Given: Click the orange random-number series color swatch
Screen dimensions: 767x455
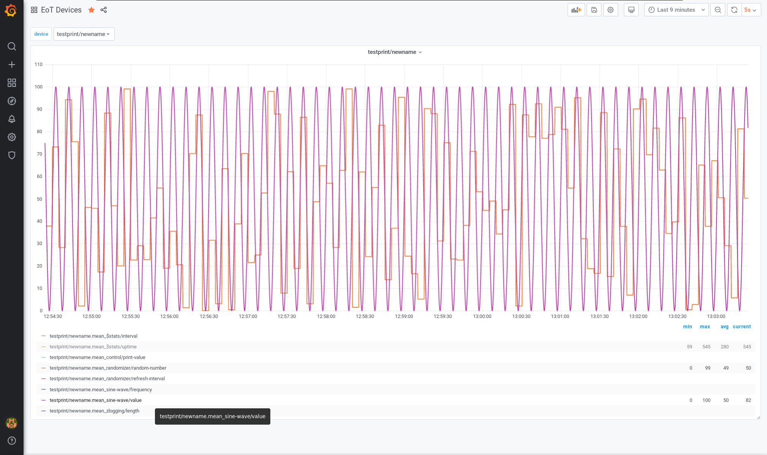Looking at the screenshot, I should pos(43,368).
